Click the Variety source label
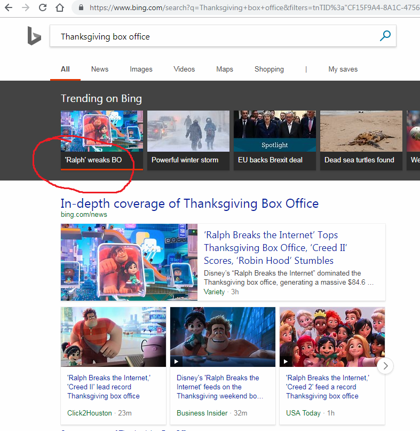420x431 pixels. click(x=214, y=292)
